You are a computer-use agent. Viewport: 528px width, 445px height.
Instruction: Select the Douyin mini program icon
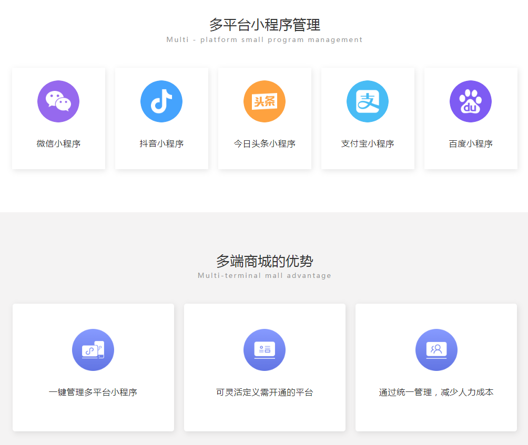[x=161, y=101]
